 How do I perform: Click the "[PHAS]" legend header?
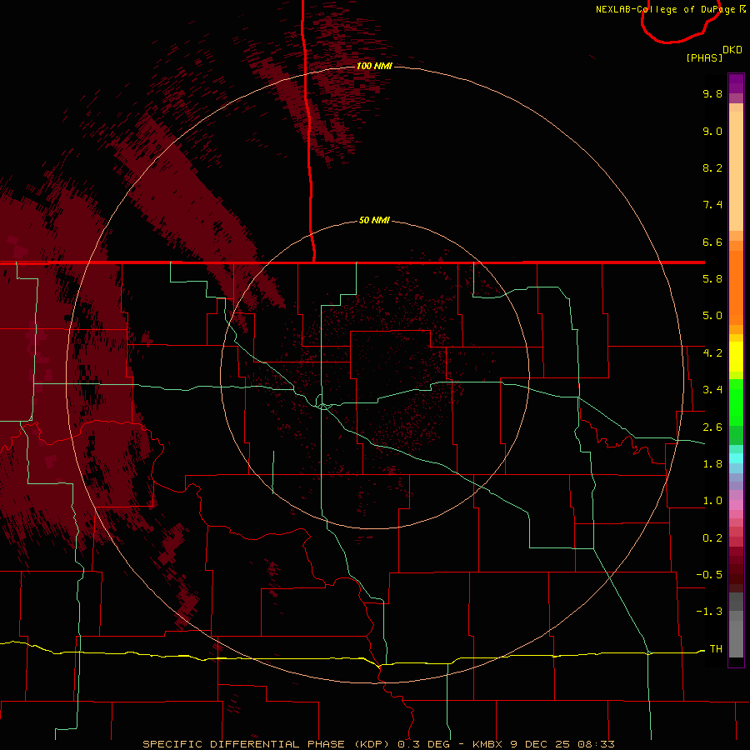point(704,57)
